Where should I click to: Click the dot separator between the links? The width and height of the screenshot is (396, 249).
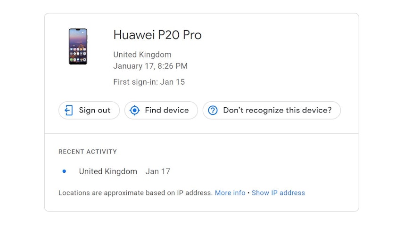pos(248,193)
